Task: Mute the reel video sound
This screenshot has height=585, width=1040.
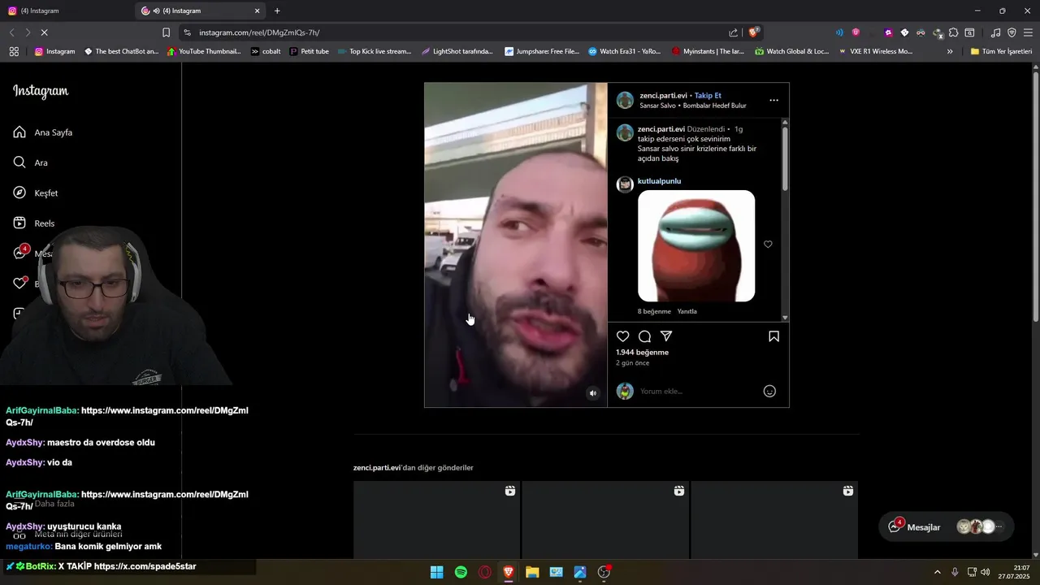Action: tap(593, 393)
